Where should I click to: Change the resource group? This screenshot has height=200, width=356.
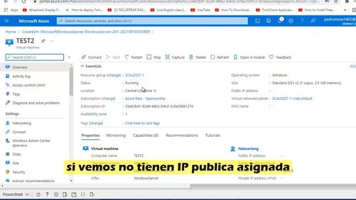point(114,75)
